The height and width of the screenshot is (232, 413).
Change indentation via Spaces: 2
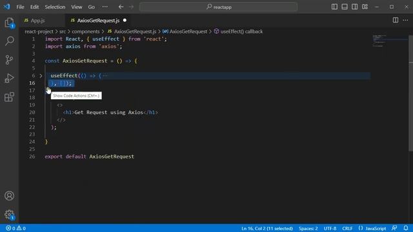click(308, 228)
